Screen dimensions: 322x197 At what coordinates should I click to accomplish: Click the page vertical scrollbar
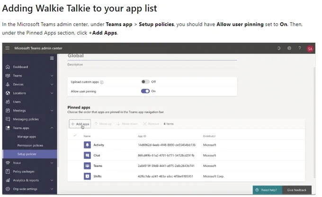314,122
